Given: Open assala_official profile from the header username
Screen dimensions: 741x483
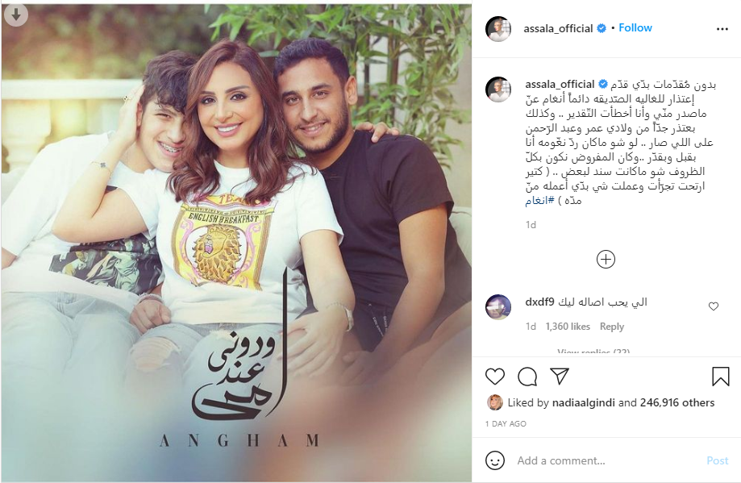Looking at the screenshot, I should pos(558,29).
